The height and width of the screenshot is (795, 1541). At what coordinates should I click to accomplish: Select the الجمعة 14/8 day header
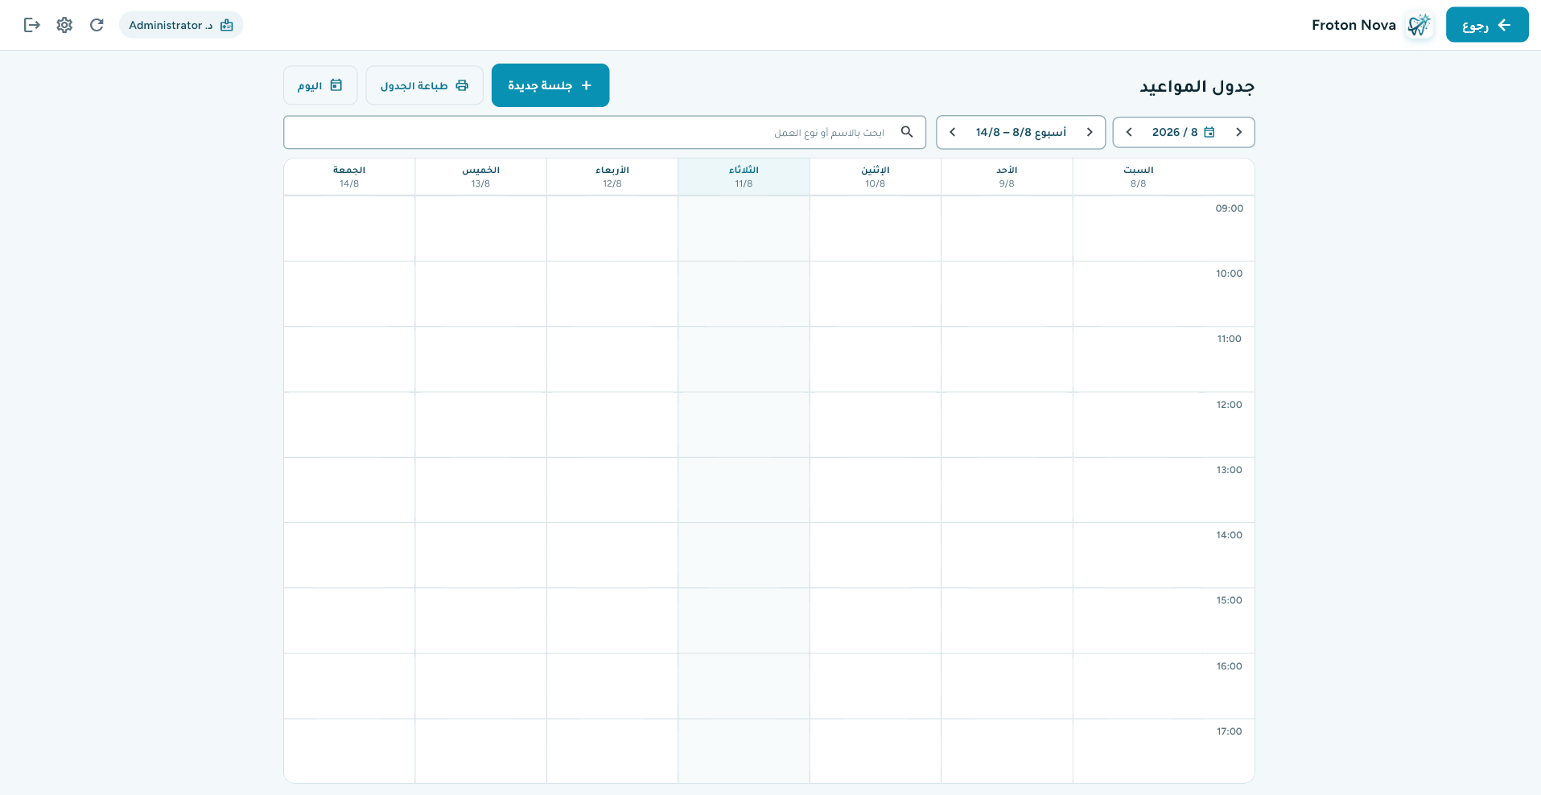(349, 176)
